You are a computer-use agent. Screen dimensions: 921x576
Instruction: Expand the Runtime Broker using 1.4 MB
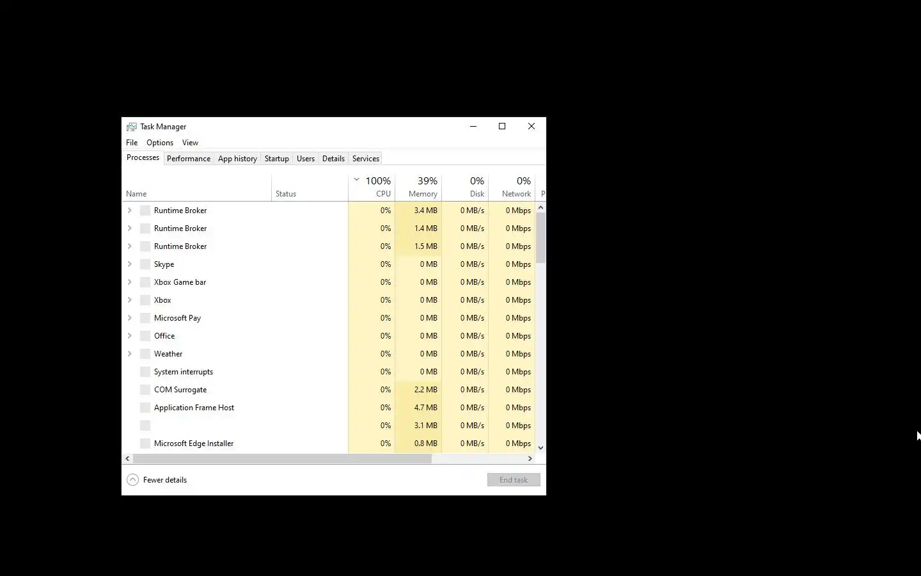click(130, 228)
